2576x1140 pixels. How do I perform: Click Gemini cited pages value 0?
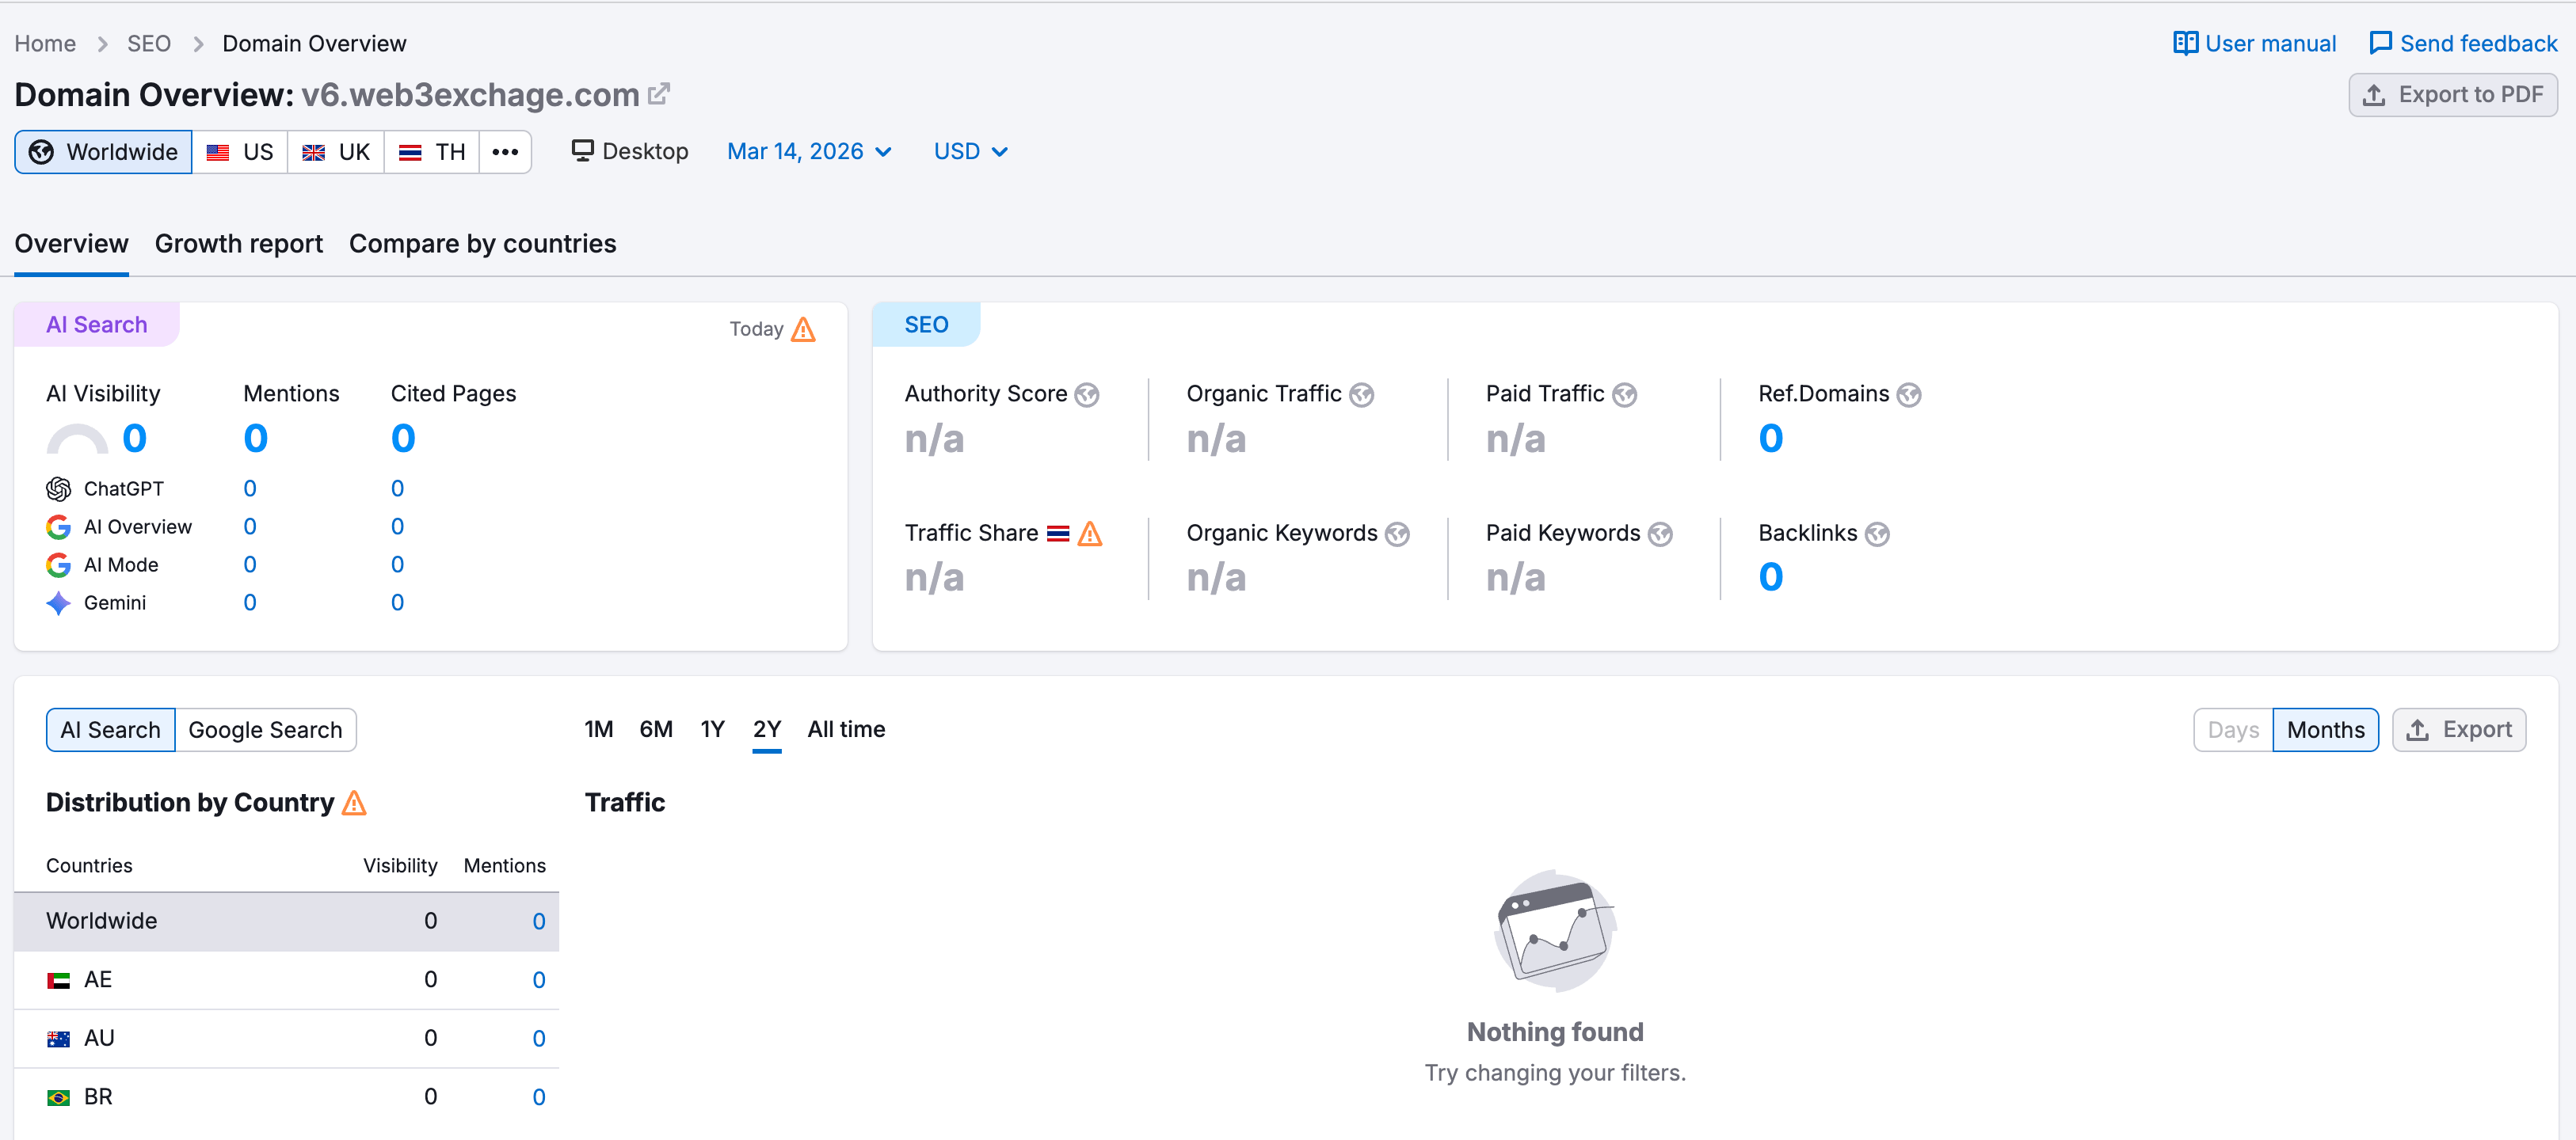pos(397,602)
